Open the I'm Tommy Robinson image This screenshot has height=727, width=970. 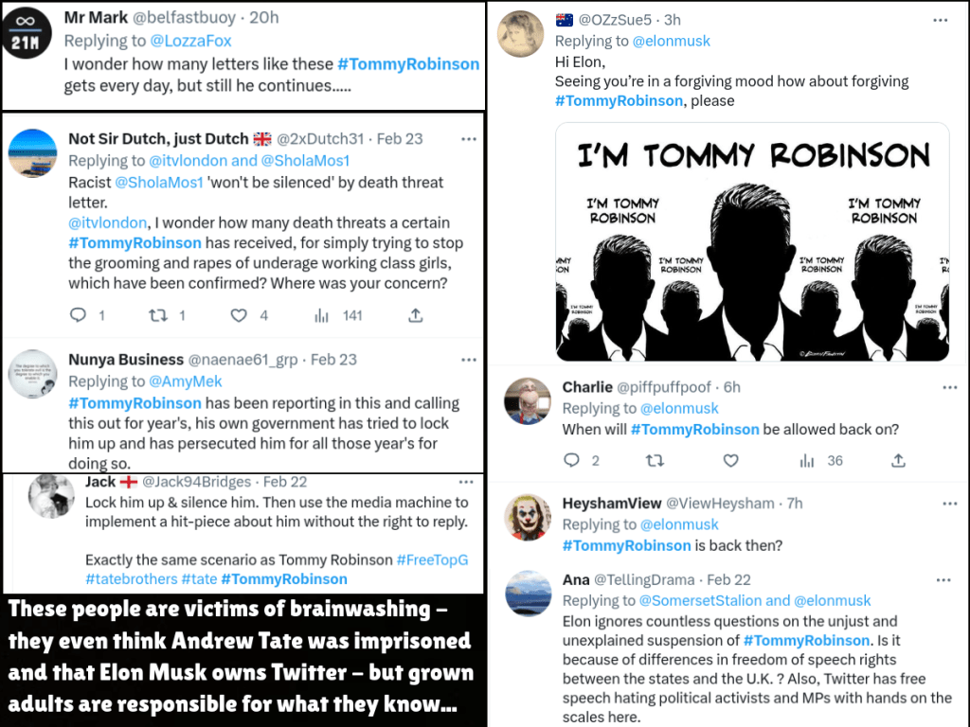click(x=752, y=241)
